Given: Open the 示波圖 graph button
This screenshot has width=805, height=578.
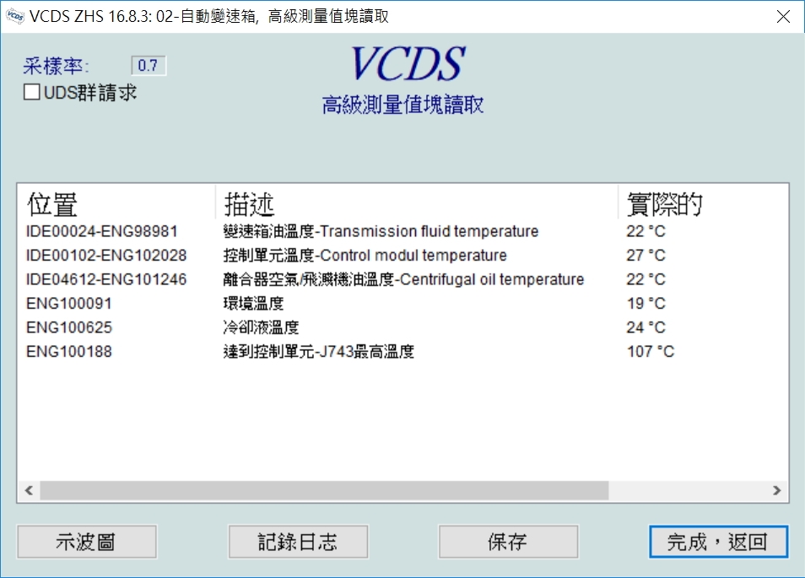Looking at the screenshot, I should pos(87,542).
